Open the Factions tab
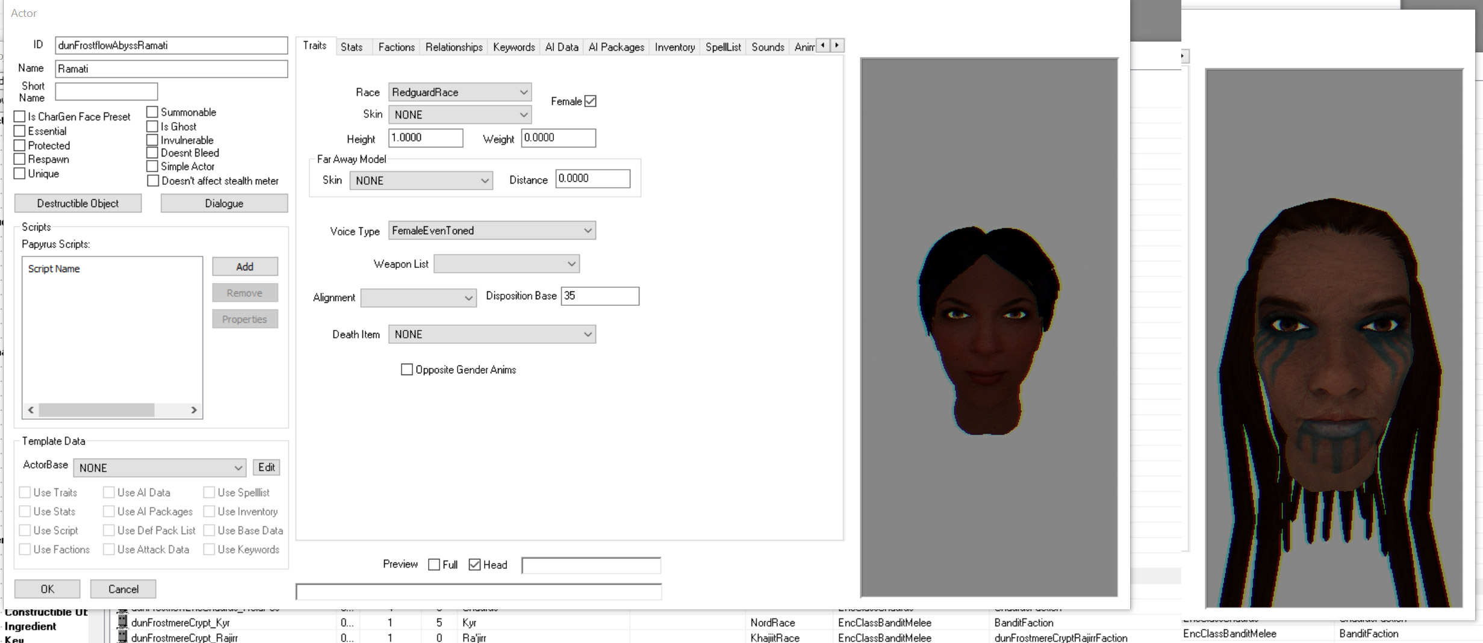Screen dimensions: 1483x643 pos(396,47)
